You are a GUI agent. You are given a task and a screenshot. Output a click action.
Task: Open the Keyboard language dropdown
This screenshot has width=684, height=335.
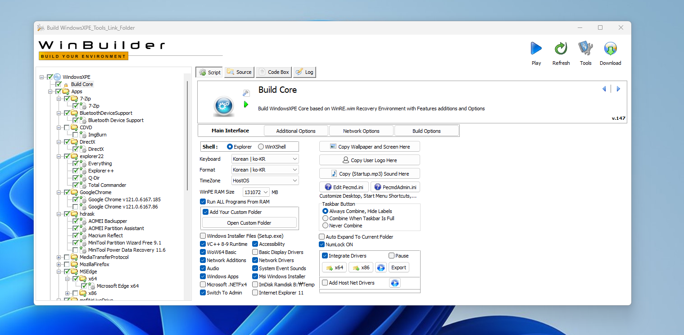[x=265, y=159]
